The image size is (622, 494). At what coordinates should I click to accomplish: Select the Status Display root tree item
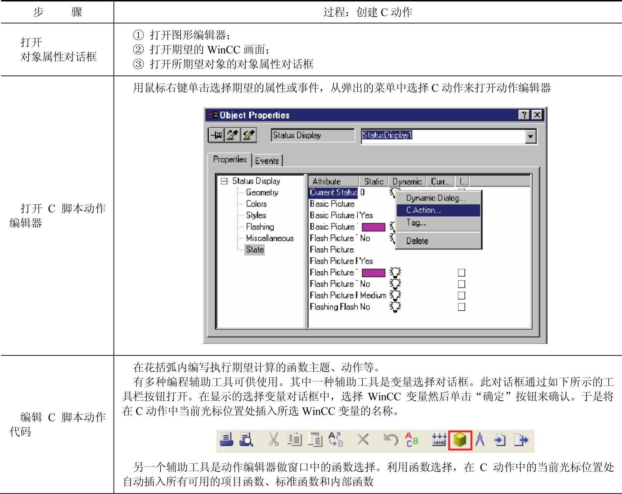point(256,181)
